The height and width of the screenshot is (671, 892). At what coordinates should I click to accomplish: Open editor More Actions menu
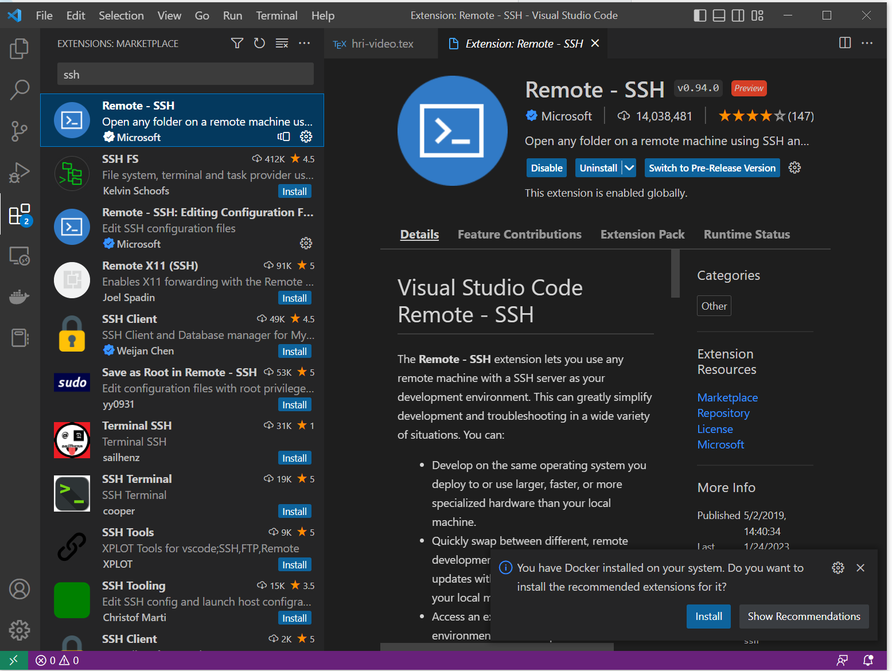coord(867,43)
